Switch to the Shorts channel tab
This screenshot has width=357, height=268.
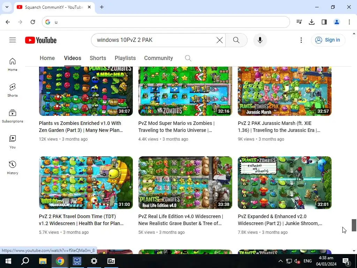(98, 58)
